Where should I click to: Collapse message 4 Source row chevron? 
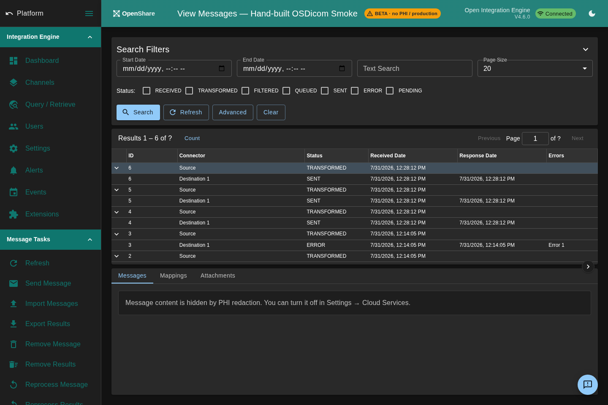tap(117, 212)
